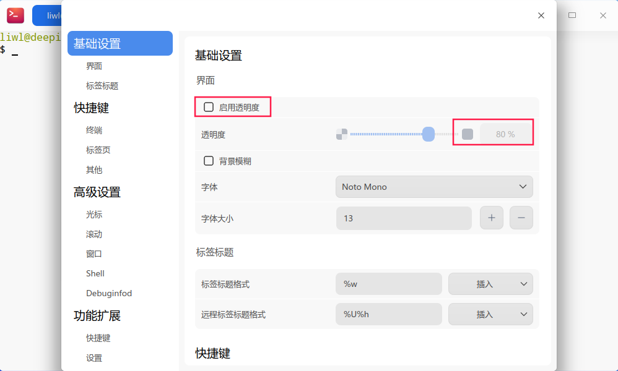The height and width of the screenshot is (371, 618).
Task: Open the Noto Mono font dropdown
Action: 434,187
